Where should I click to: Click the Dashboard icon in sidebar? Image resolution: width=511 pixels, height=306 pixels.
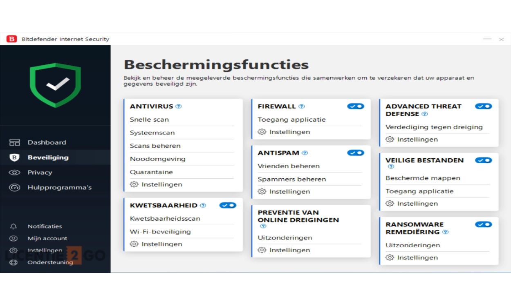click(x=14, y=142)
